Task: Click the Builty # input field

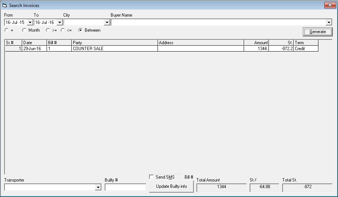Action: pos(125,187)
